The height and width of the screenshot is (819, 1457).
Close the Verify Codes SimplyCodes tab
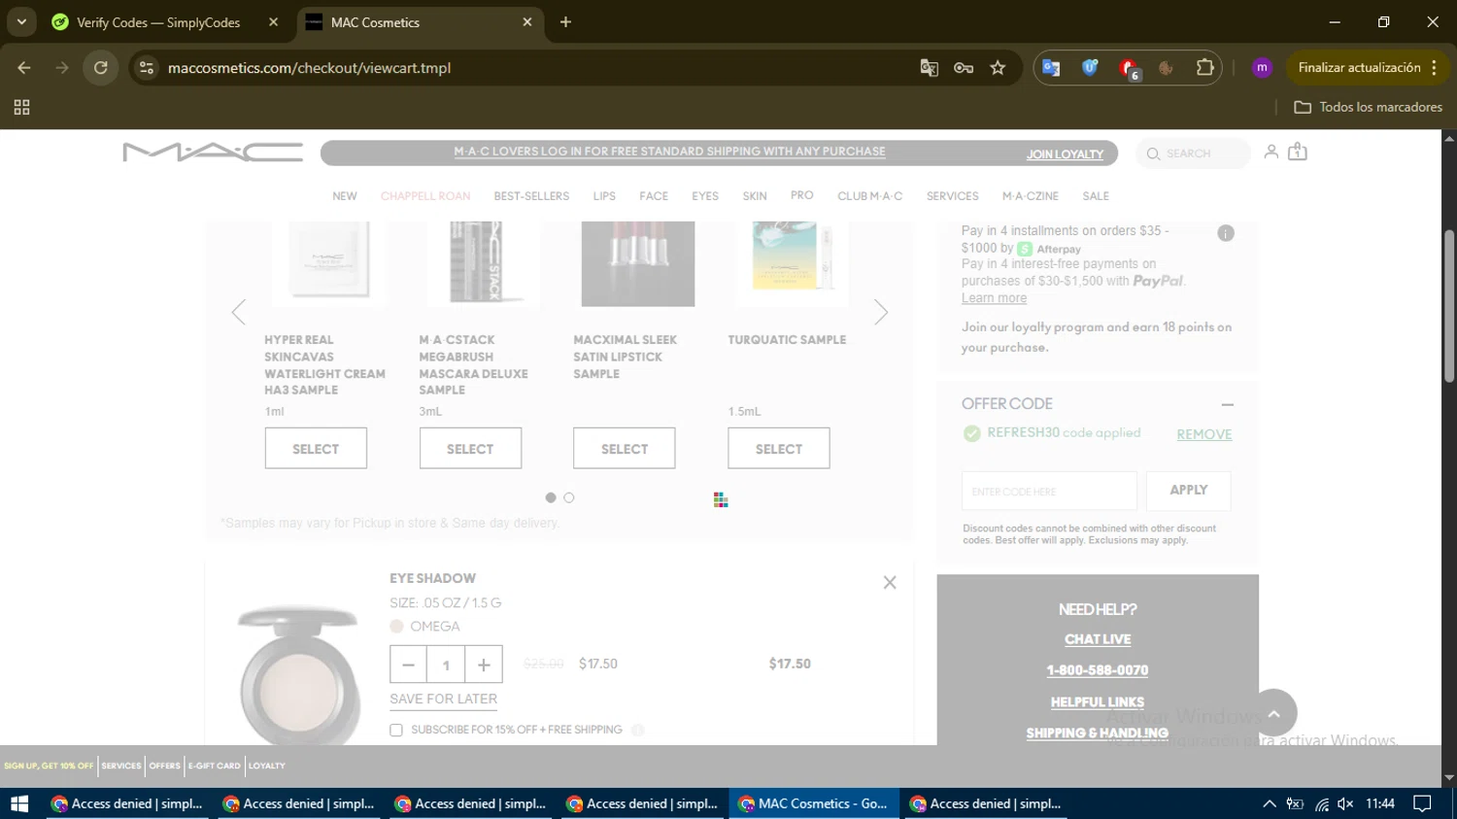pos(273,22)
